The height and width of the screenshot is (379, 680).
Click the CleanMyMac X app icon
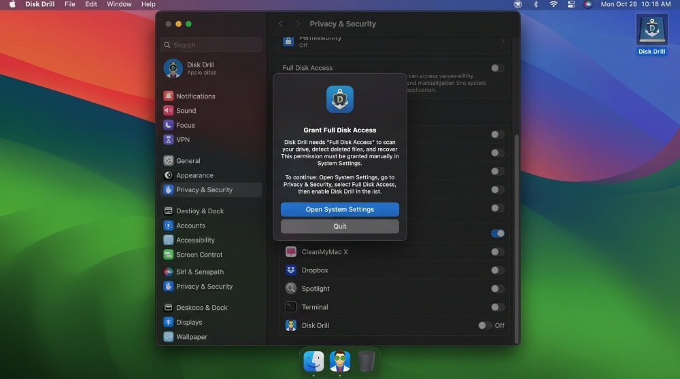(290, 252)
